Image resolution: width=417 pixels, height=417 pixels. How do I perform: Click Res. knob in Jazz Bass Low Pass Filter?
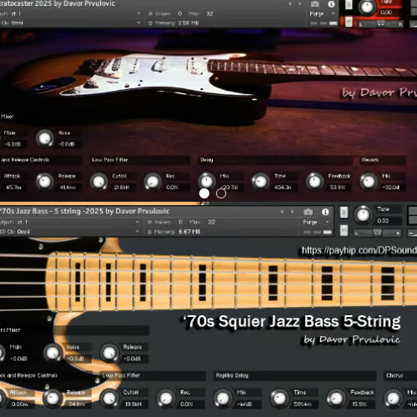tap(166, 398)
